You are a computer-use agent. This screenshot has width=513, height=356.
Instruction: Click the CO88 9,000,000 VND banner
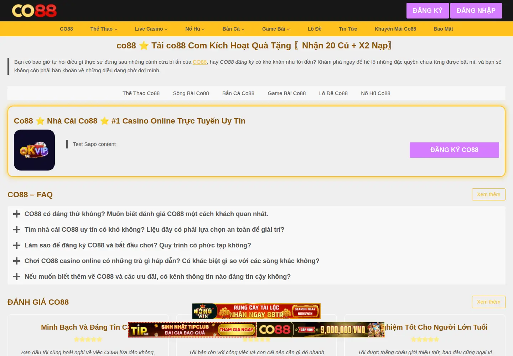click(321, 330)
